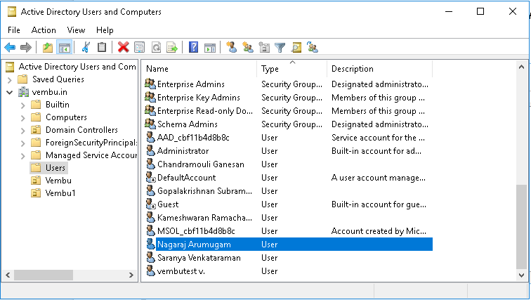Viewport: 531px width, 300px height.
Task: Expand the Computers container
Action: tap(22, 118)
